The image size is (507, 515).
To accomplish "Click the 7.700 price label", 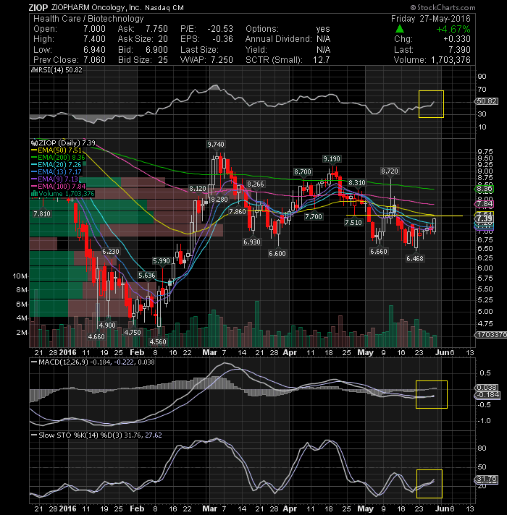I will pos(314,217).
